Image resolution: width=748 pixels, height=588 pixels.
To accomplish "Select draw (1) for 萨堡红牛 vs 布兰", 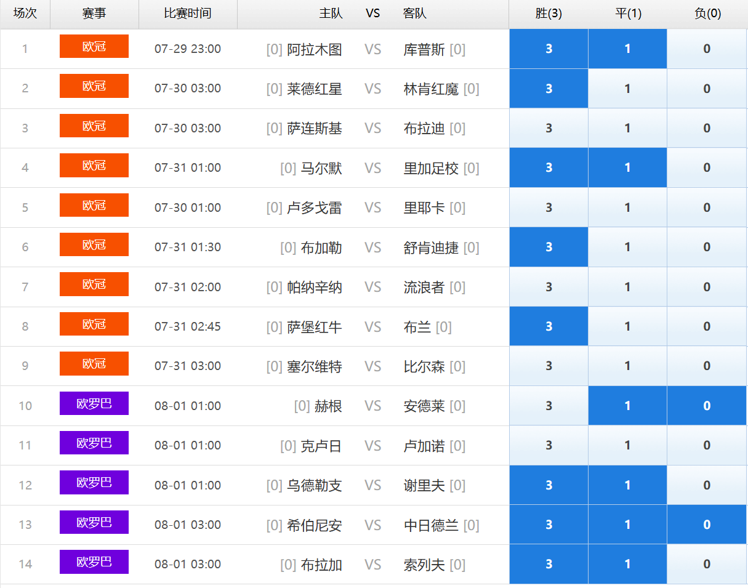I will 627,326.
